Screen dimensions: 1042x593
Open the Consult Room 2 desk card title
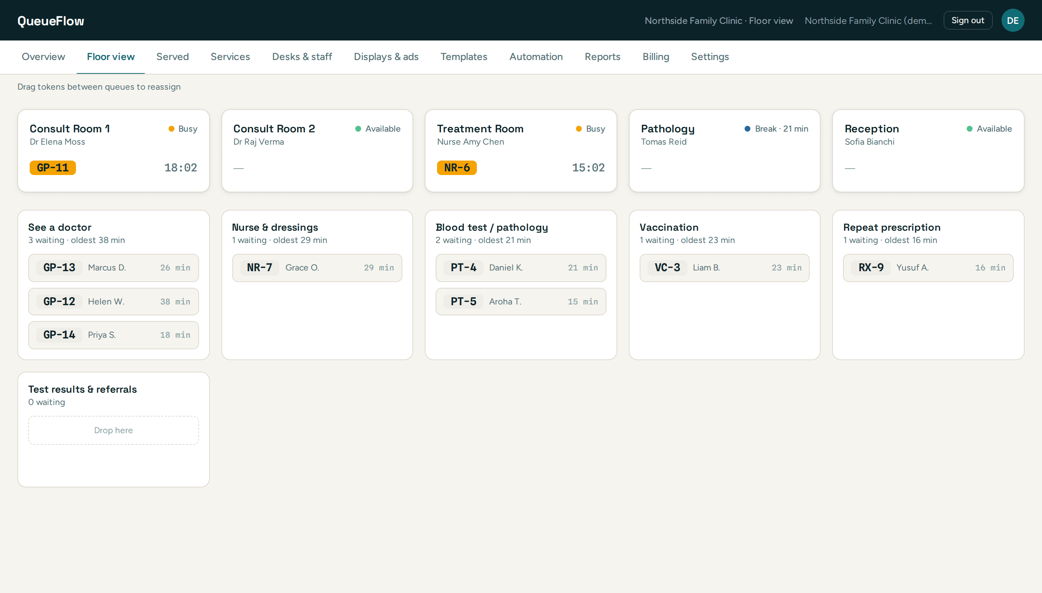[x=274, y=129]
